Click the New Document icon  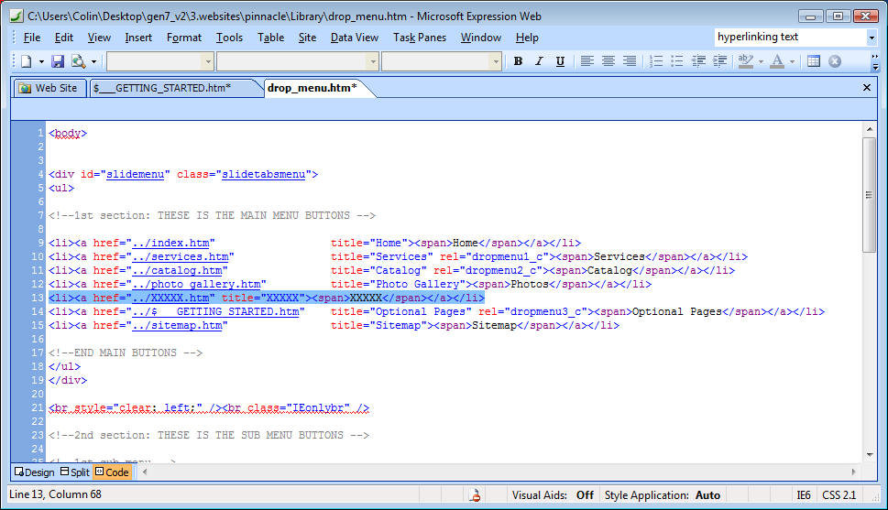[x=27, y=61]
